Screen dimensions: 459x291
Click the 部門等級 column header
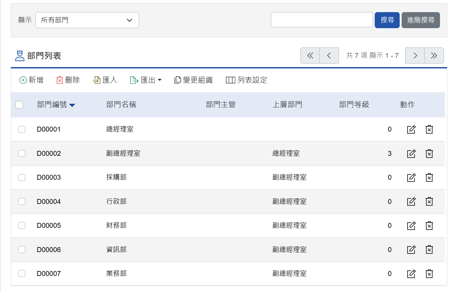(354, 104)
